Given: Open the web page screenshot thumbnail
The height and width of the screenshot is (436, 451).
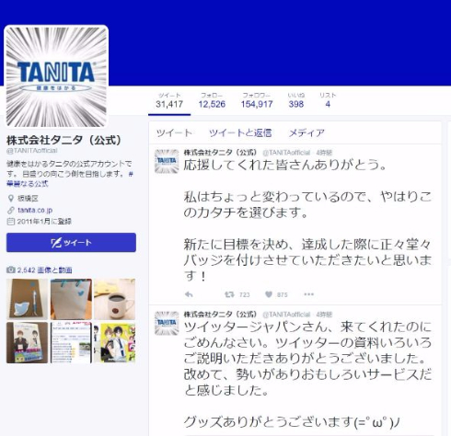Looking at the screenshot, I should click(71, 342).
